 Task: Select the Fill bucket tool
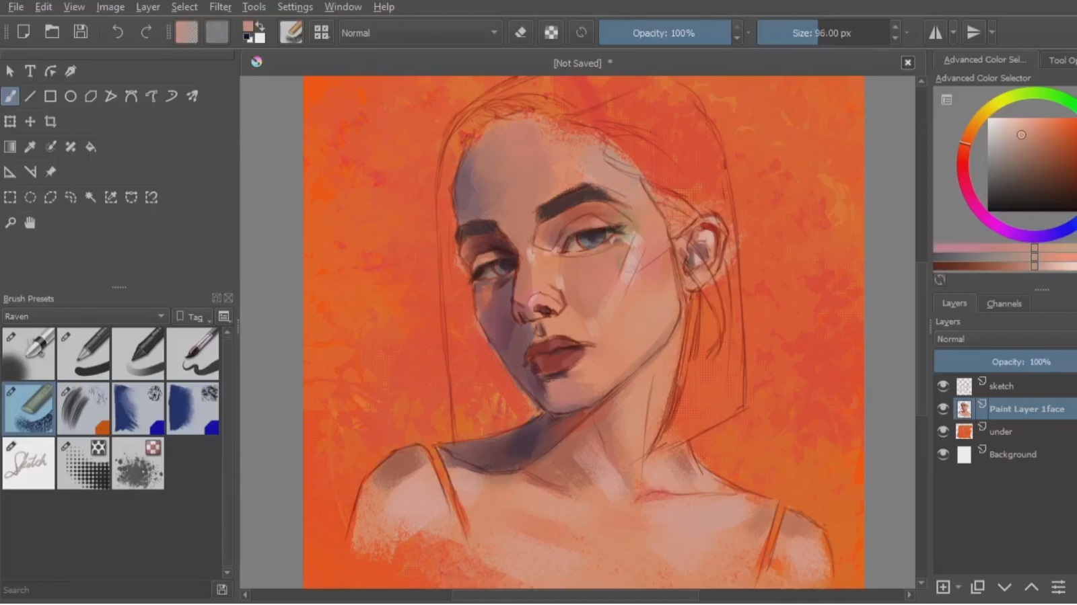91,147
